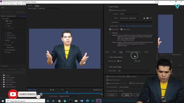Click the Metadata button

tap(112, 95)
